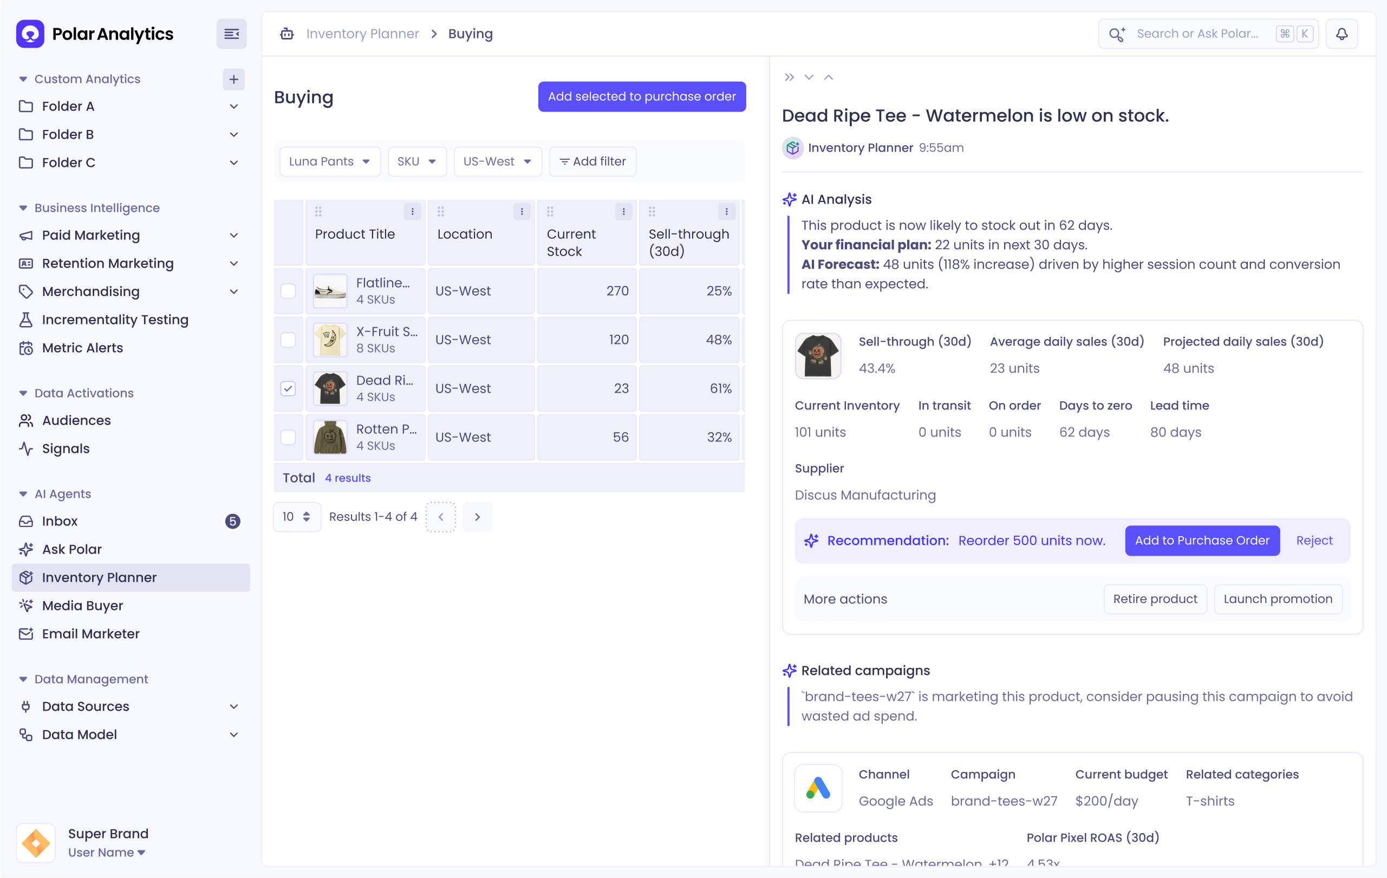Click the Inventory Planner breadcrumb link
Screen dimensions: 1387x878
pyautogui.click(x=362, y=34)
